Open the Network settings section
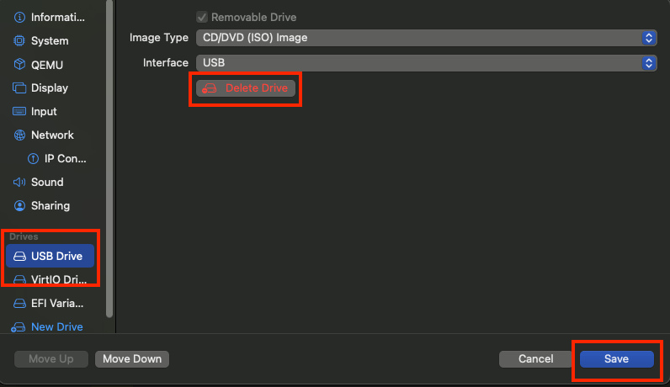This screenshot has height=387, width=670. point(50,135)
